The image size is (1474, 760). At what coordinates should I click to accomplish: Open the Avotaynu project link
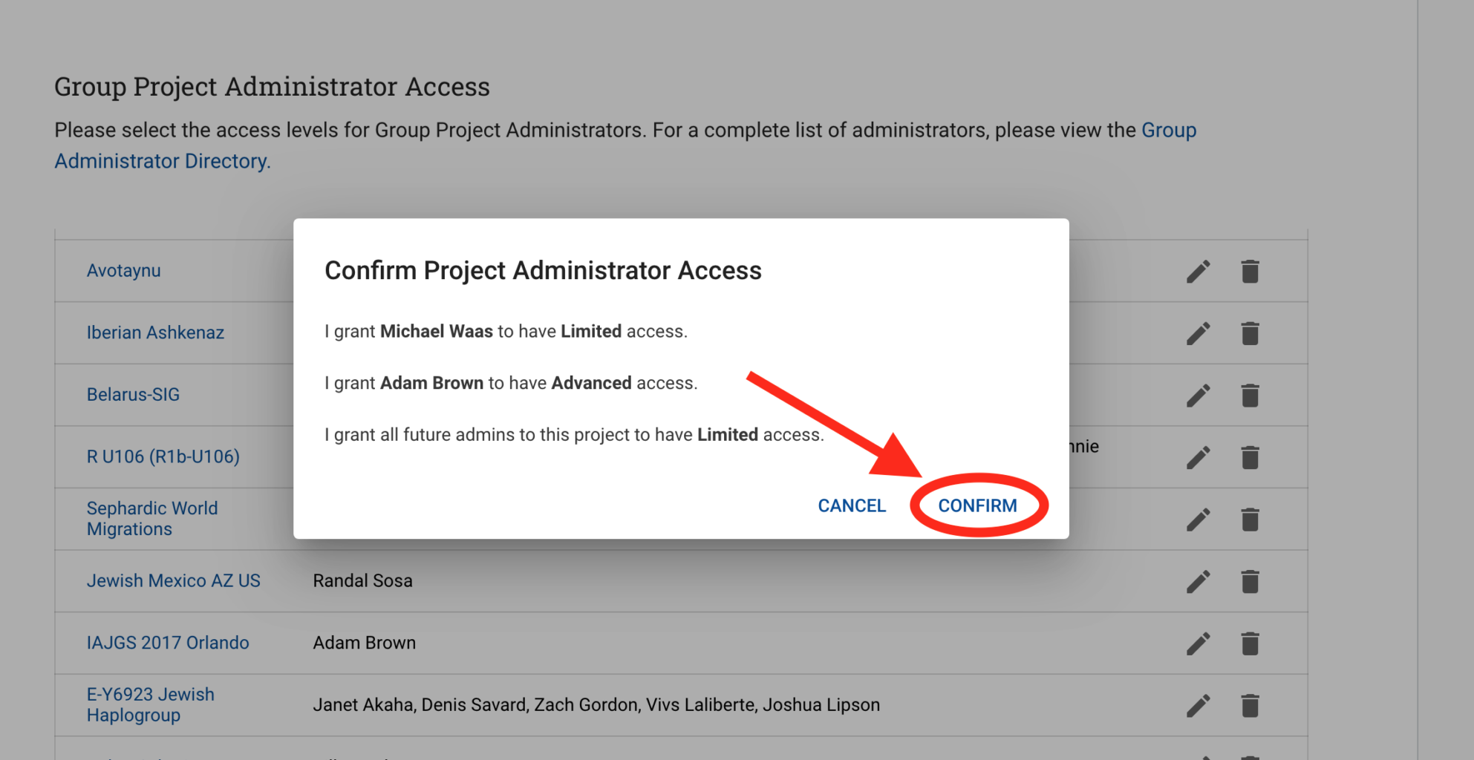123,270
